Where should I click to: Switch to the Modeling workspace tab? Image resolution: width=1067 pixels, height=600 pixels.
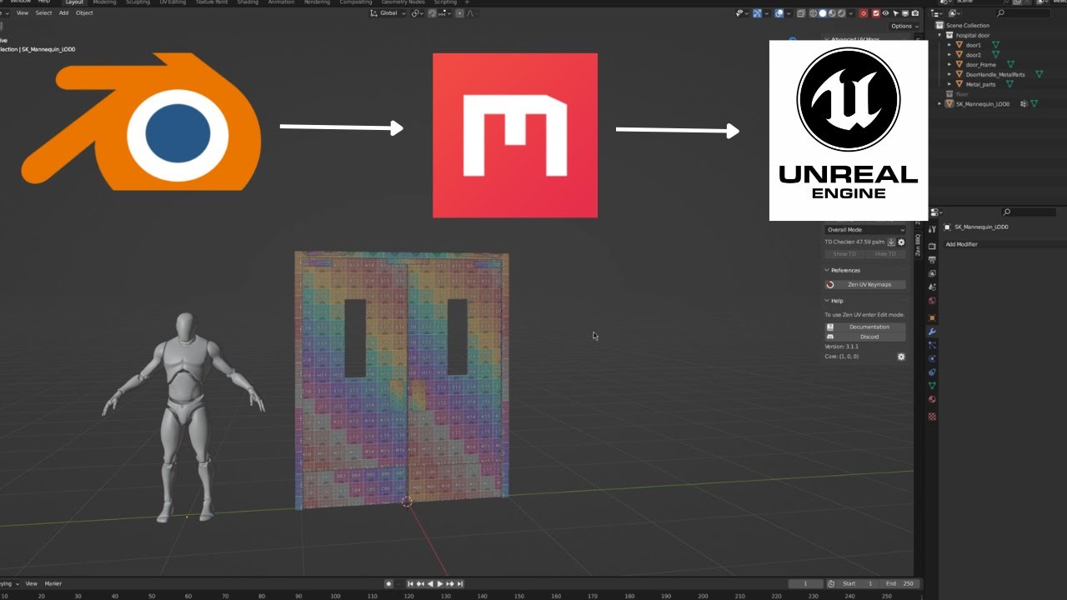click(x=104, y=2)
